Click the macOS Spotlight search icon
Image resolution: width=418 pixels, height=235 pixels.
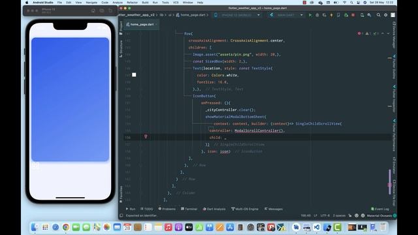(351, 3)
